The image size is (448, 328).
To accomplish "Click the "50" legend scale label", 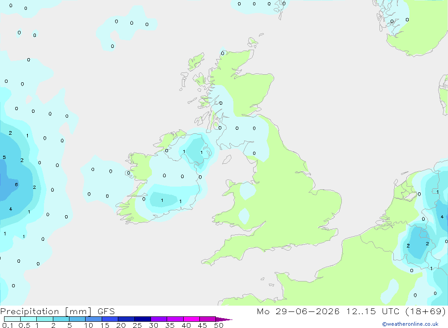I will (x=219, y=325).
